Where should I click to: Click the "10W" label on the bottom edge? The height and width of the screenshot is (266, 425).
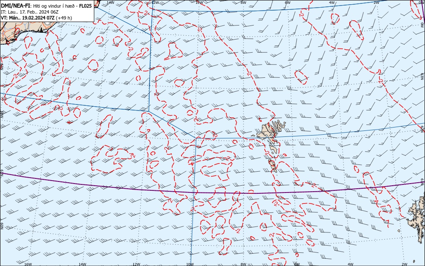pos(190,264)
